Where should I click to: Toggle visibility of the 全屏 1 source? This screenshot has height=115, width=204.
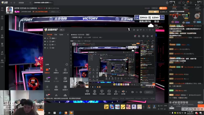(45, 41)
